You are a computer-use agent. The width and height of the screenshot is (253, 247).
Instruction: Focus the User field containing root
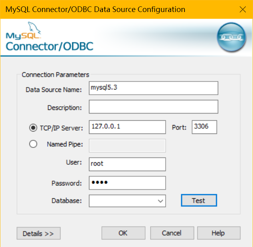[x=127, y=164]
